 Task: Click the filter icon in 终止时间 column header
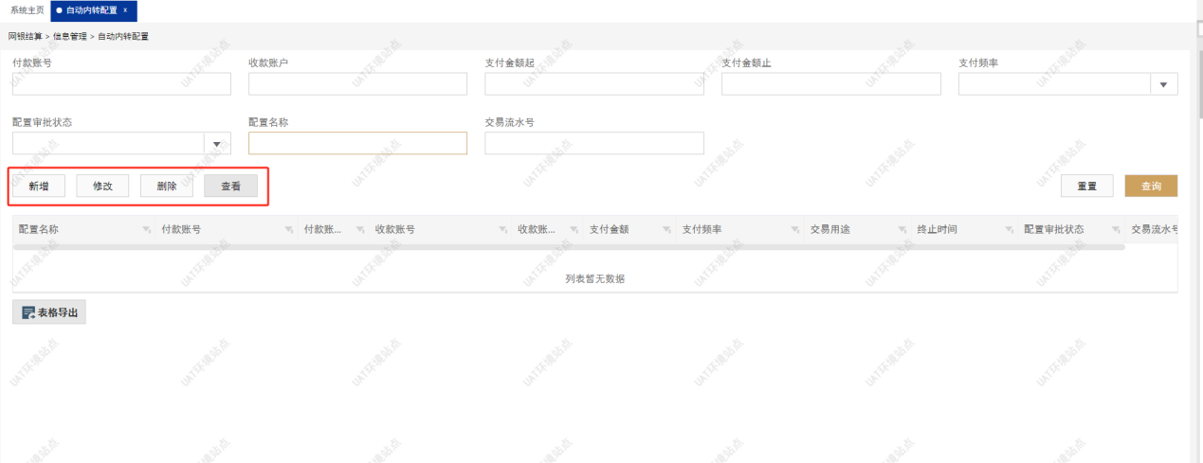point(1009,230)
